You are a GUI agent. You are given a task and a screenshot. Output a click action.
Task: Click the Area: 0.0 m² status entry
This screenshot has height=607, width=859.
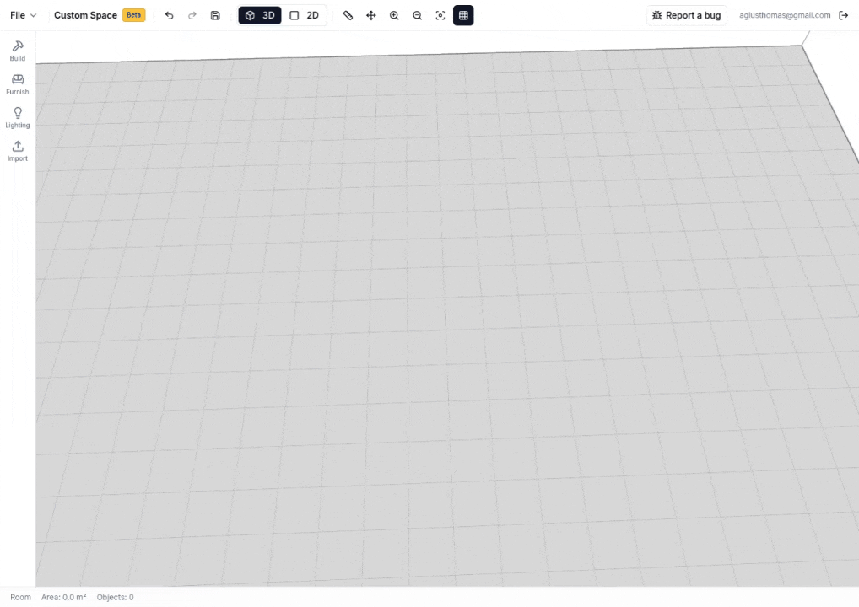pos(63,597)
